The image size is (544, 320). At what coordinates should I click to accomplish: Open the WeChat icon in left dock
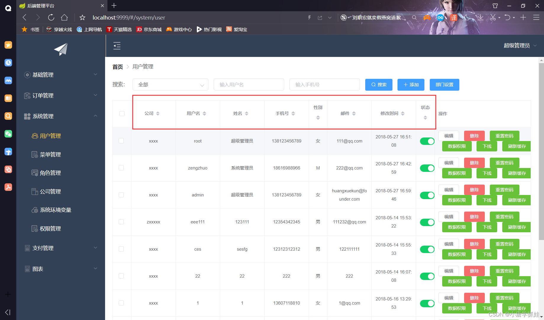pyautogui.click(x=8, y=134)
